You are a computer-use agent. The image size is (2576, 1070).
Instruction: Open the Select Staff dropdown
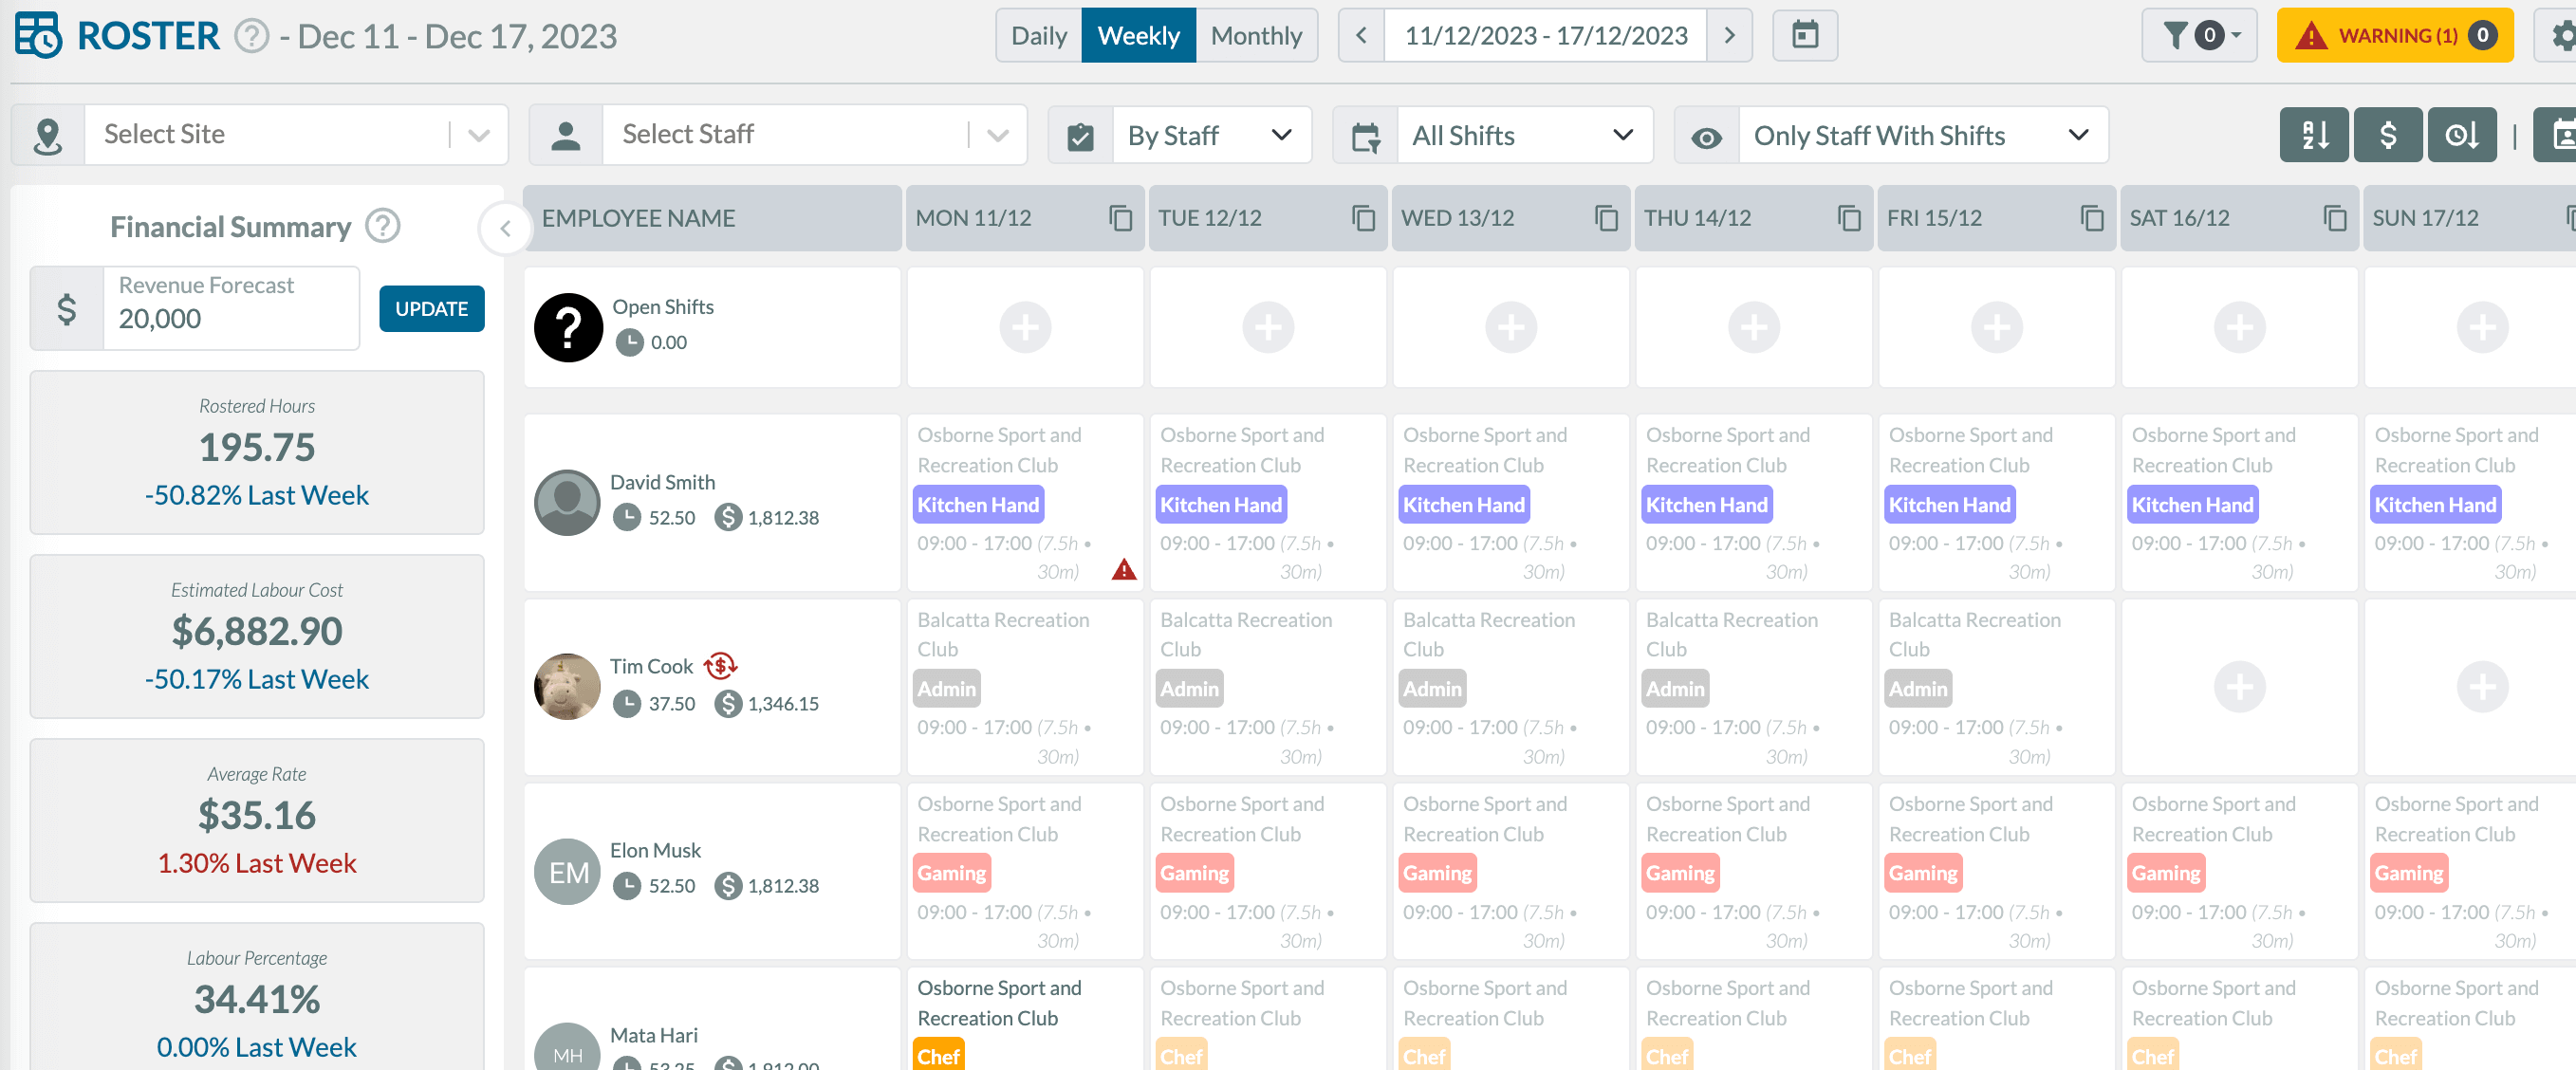(x=814, y=135)
